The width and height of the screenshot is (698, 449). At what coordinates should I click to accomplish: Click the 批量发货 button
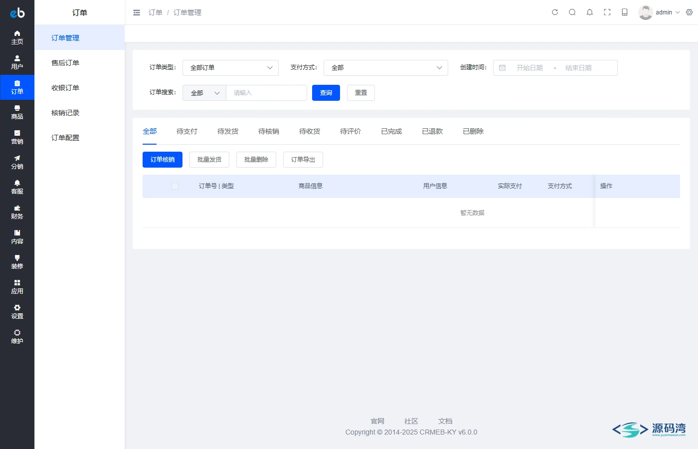tap(209, 160)
